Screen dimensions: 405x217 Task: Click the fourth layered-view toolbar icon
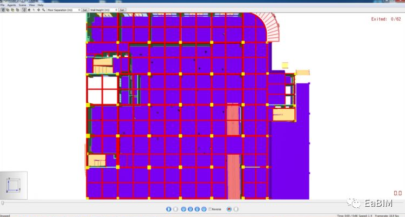pyautogui.click(x=17, y=10)
